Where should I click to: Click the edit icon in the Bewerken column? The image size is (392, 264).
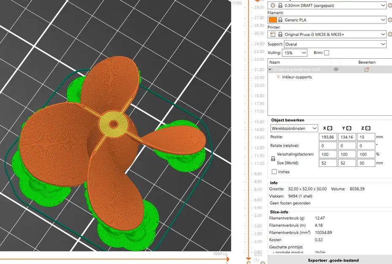[367, 70]
